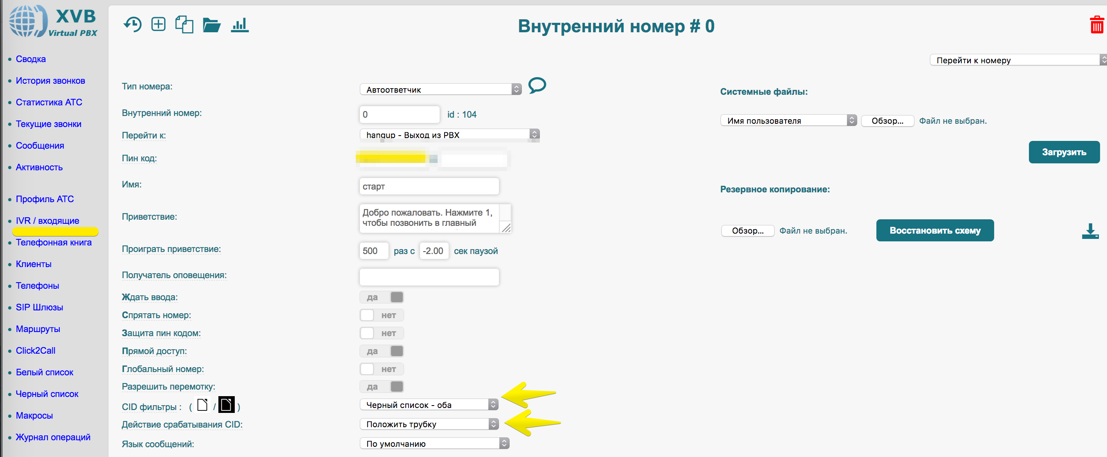Toggle the "Глобальный номер" switch

(x=381, y=369)
